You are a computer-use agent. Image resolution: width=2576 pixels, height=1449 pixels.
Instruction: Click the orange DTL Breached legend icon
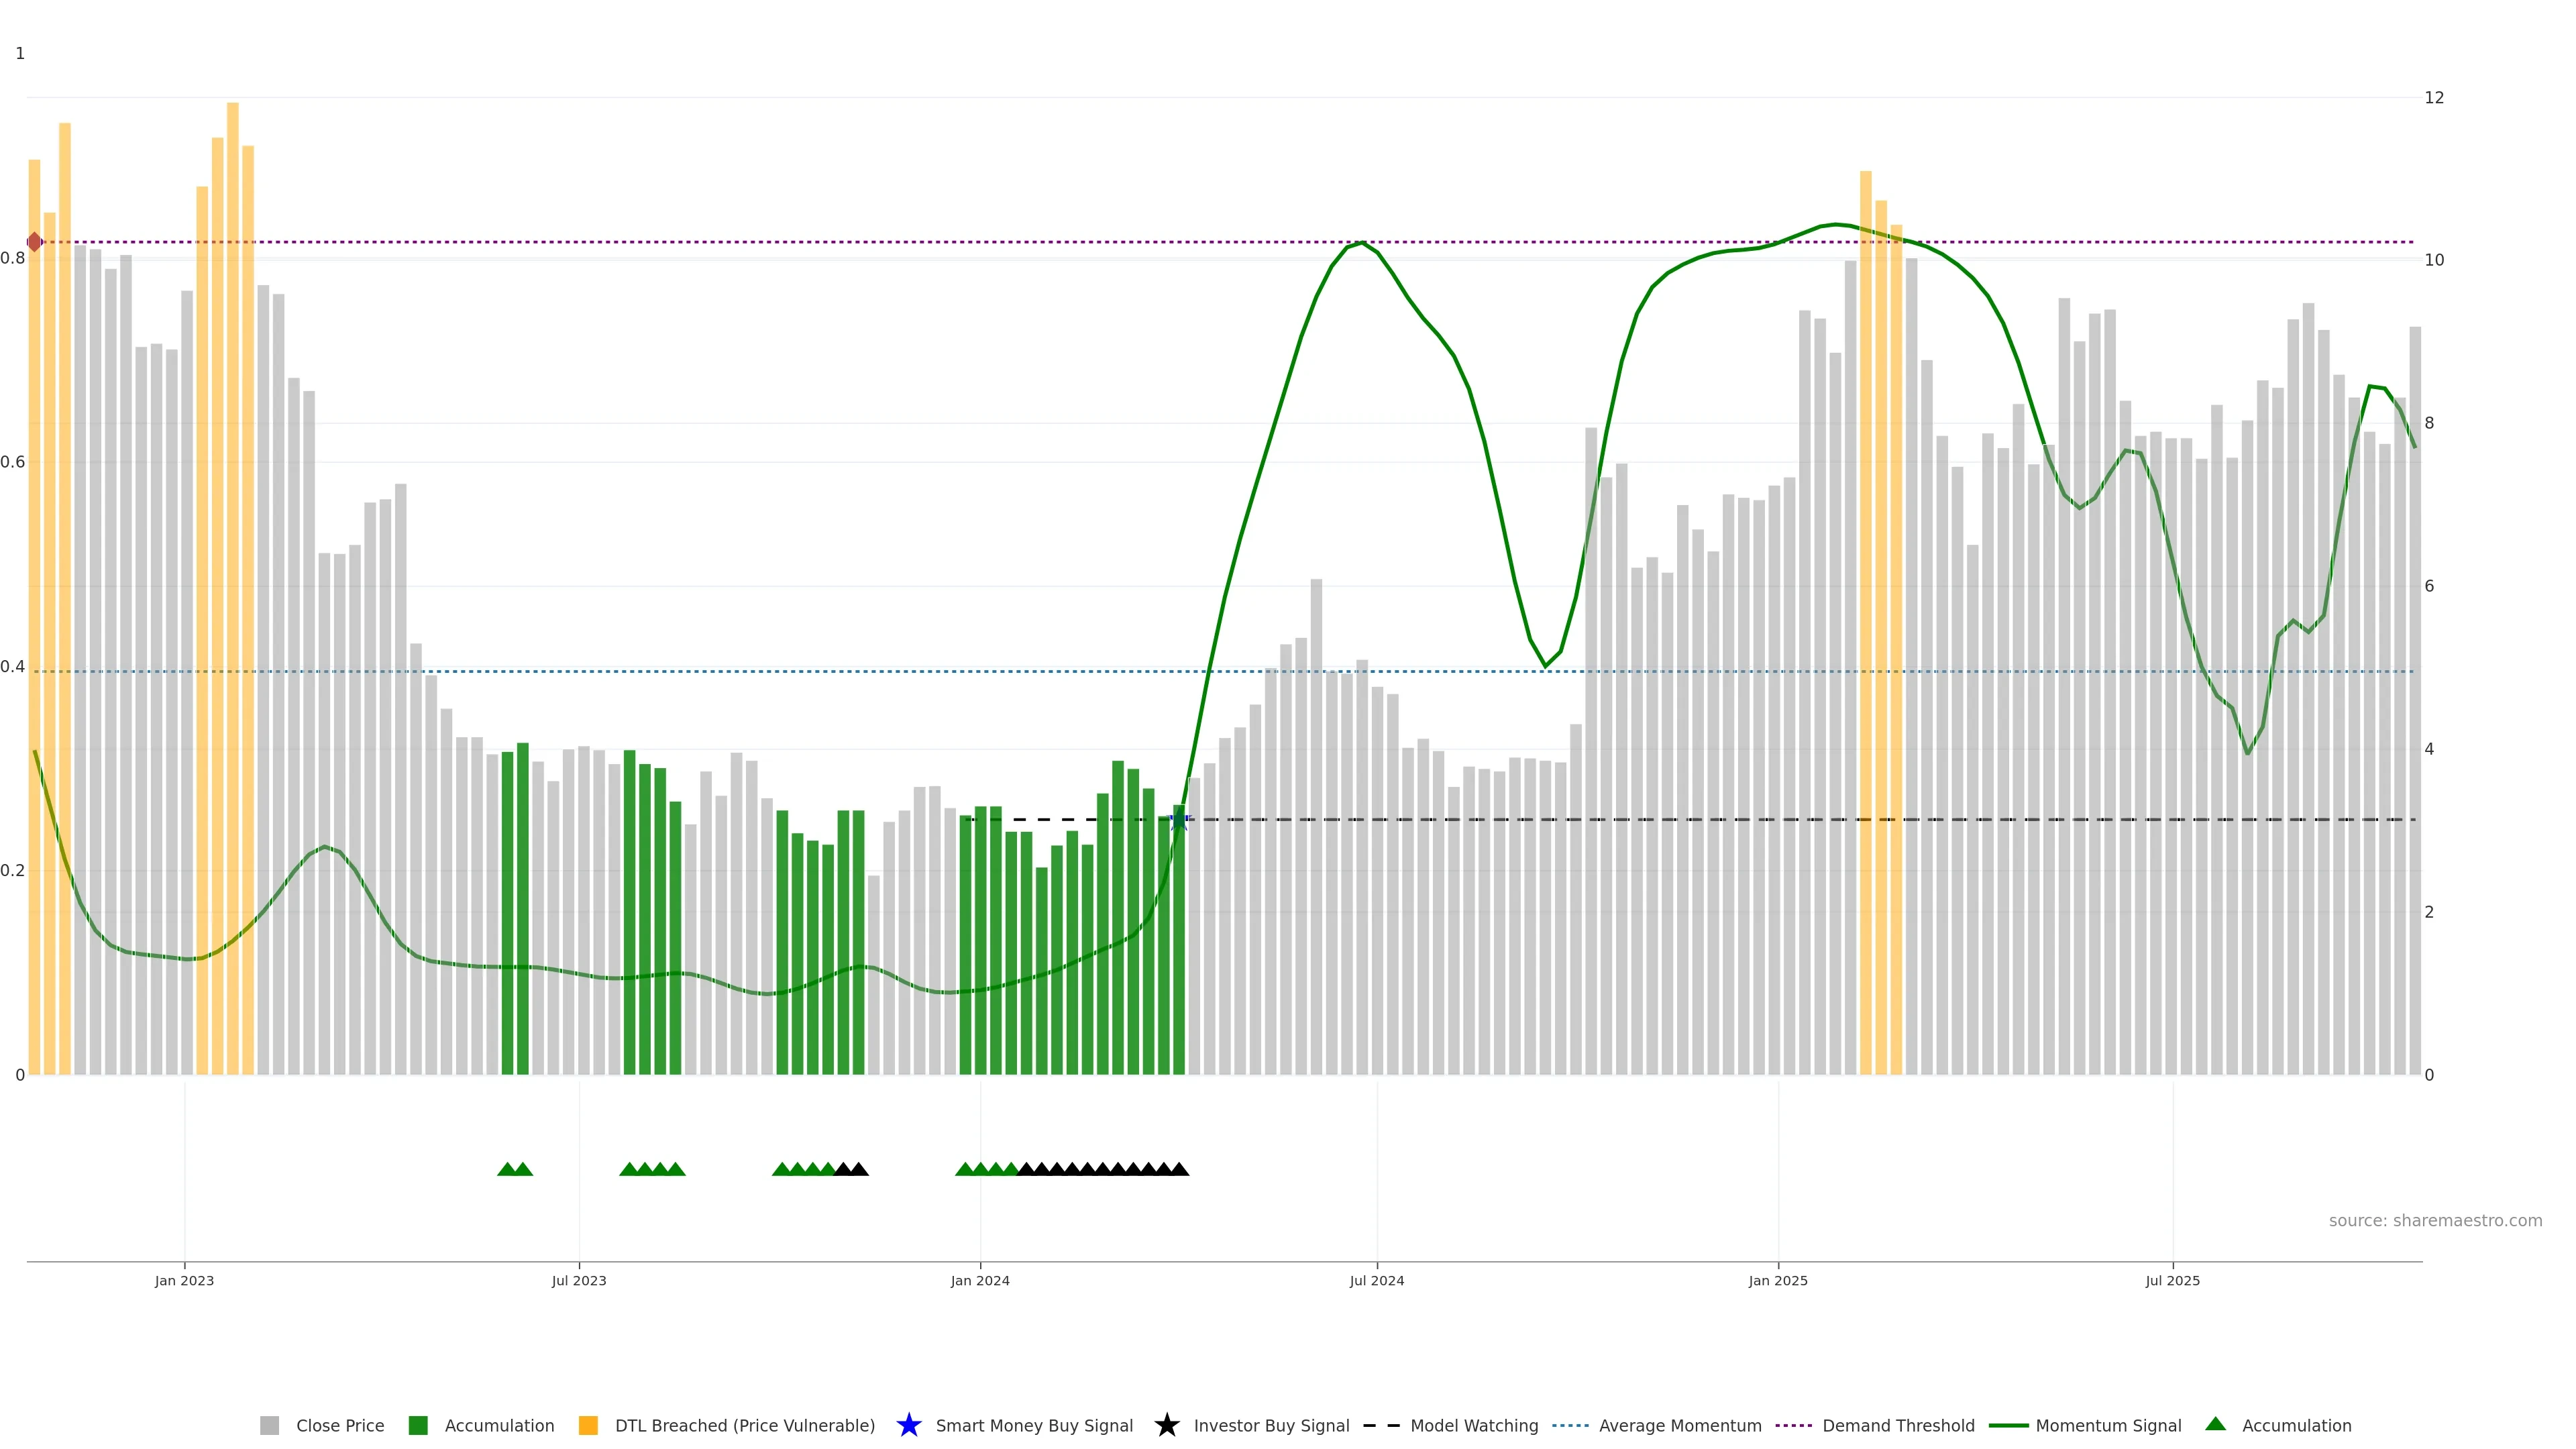[588, 1426]
